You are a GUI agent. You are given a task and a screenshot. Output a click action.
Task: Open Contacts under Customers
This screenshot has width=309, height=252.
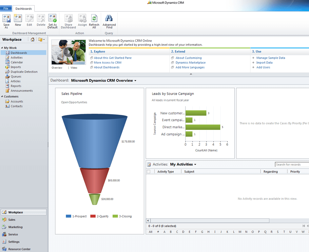pos(17,106)
